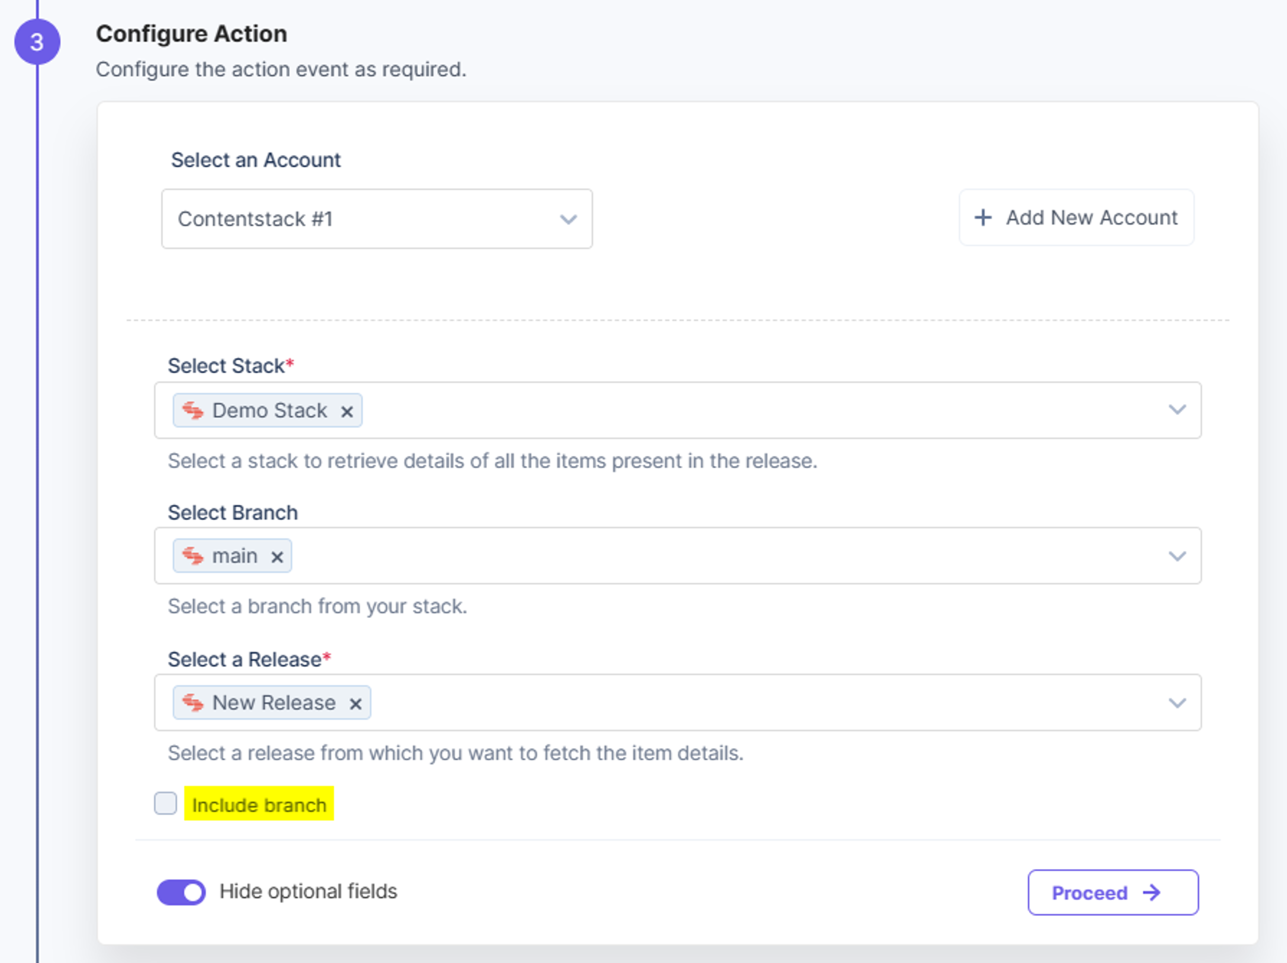
Task: Remove the New Release tag
Action: pos(356,704)
